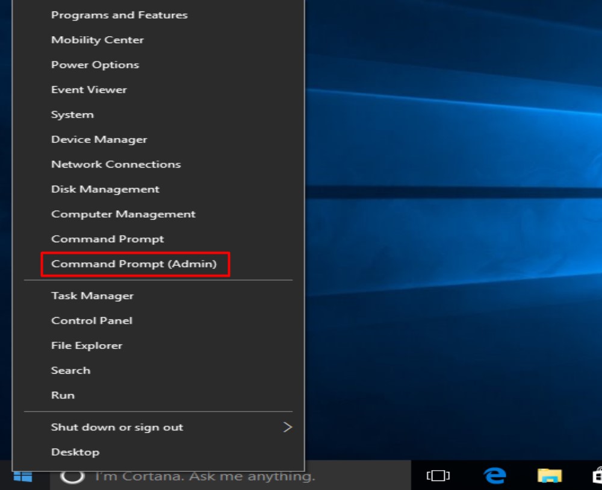The width and height of the screenshot is (602, 490).
Task: Type in Cortana Ask me anything box
Action: (205, 476)
